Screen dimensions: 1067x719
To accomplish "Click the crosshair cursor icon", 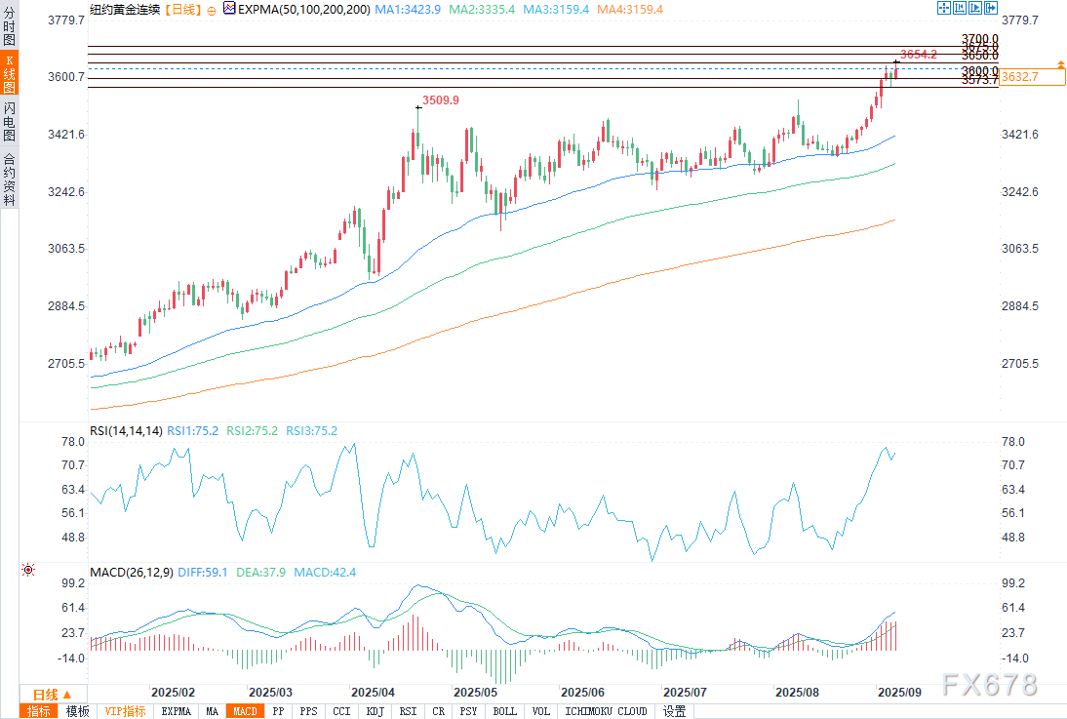I will click(x=943, y=8).
